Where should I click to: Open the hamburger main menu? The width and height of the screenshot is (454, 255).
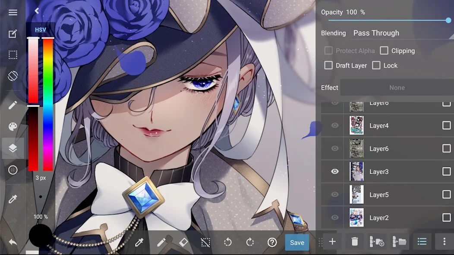[x=13, y=12]
